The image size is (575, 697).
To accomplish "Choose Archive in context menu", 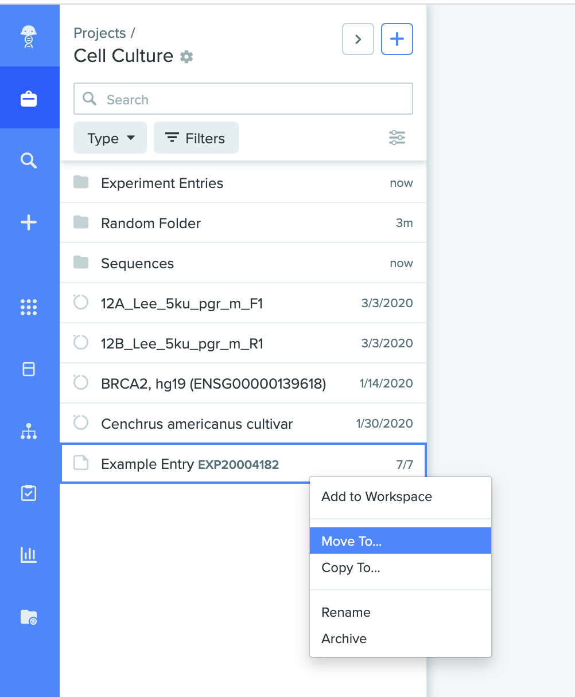I will click(x=401, y=639).
